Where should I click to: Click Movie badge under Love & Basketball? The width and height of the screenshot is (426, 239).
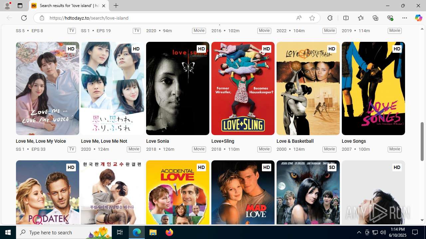[x=329, y=149]
